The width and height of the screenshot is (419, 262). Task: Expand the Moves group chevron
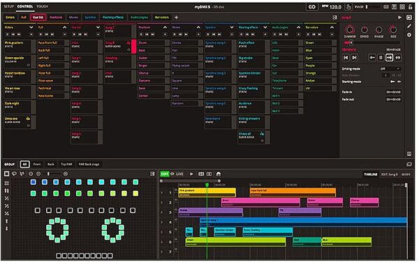[x=198, y=27]
